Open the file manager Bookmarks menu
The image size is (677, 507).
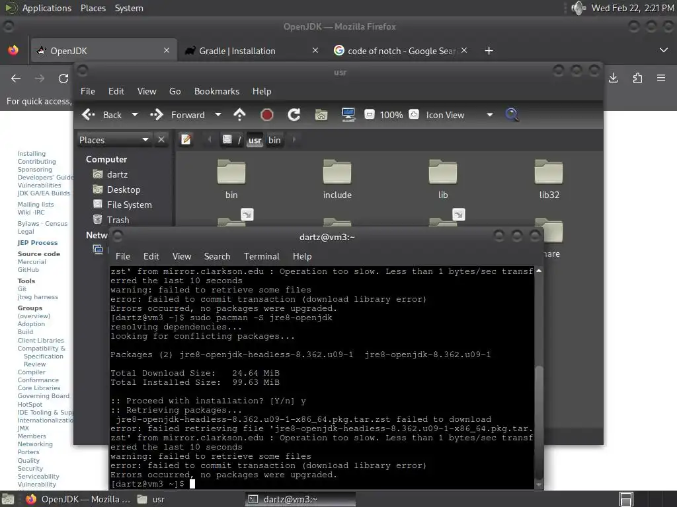[x=217, y=91]
